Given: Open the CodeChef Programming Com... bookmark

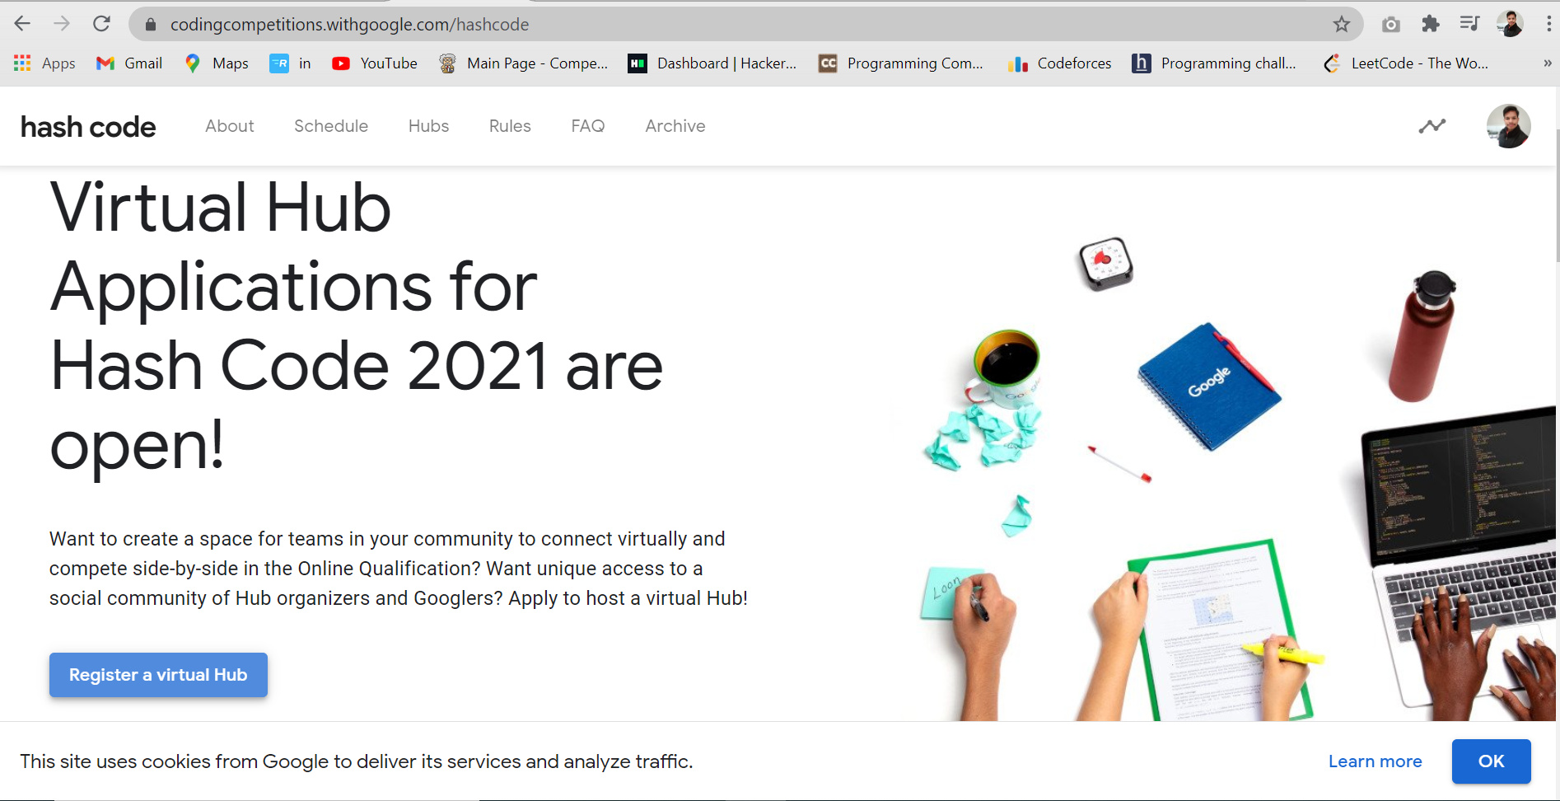Looking at the screenshot, I should (x=901, y=63).
